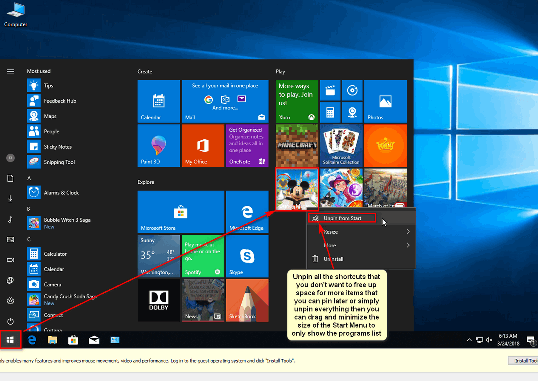Open the Documents icon in the Start rail
The width and height of the screenshot is (538, 381).
11,178
